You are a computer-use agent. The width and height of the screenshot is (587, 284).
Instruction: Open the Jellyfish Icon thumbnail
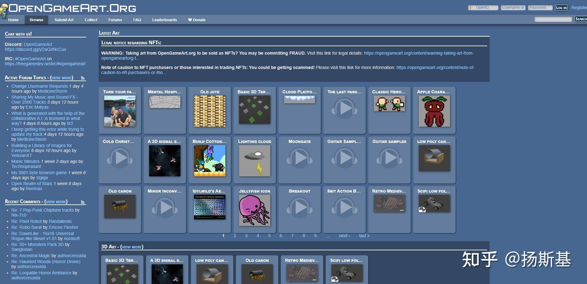[255, 210]
